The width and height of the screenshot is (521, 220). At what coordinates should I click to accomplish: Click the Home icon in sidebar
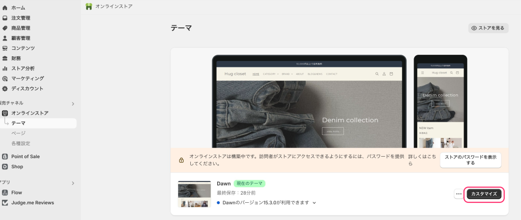[x=5, y=8]
